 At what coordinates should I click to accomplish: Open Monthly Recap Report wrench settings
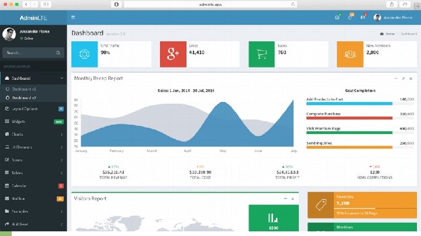click(403, 79)
